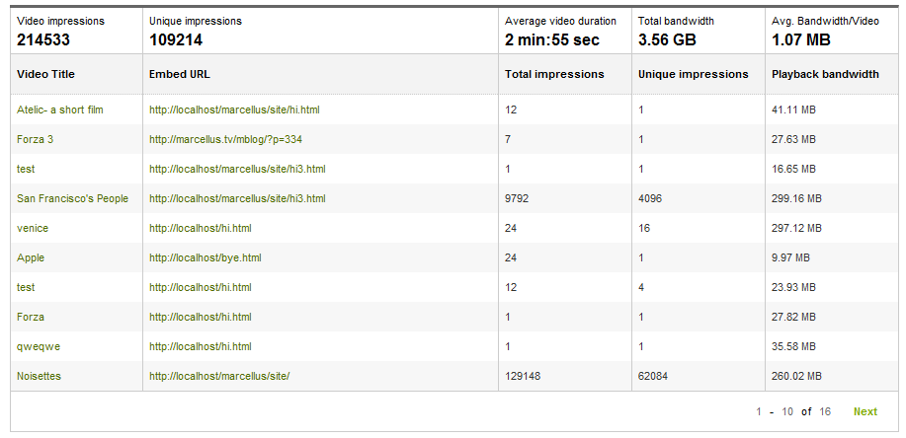Click the localhost/marcellus/site/ URL in the Noisettes row
This screenshot has width=906, height=438.
pyautogui.click(x=219, y=376)
